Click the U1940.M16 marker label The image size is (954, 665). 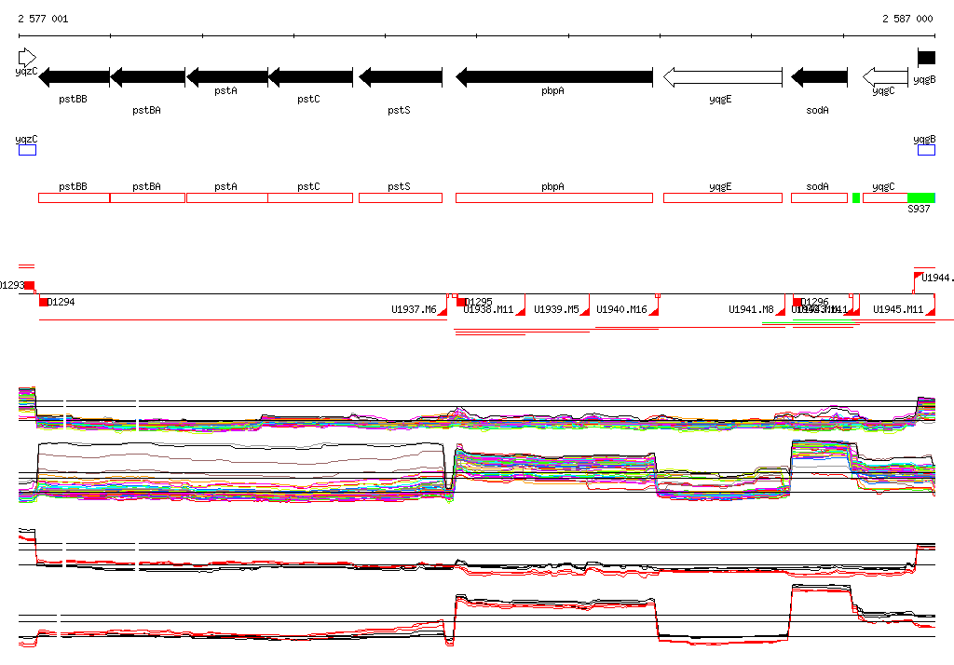(x=621, y=310)
